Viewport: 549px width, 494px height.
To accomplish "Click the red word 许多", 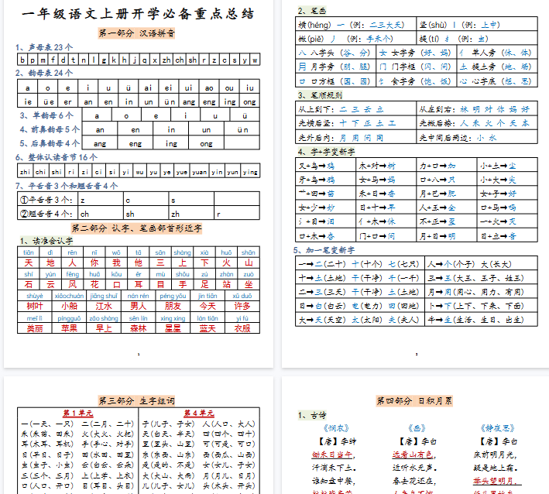I will 242,307.
